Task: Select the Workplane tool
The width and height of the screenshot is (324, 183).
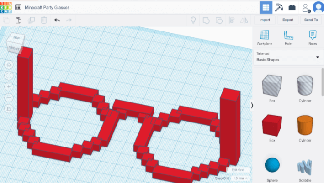Action: pyautogui.click(x=264, y=36)
